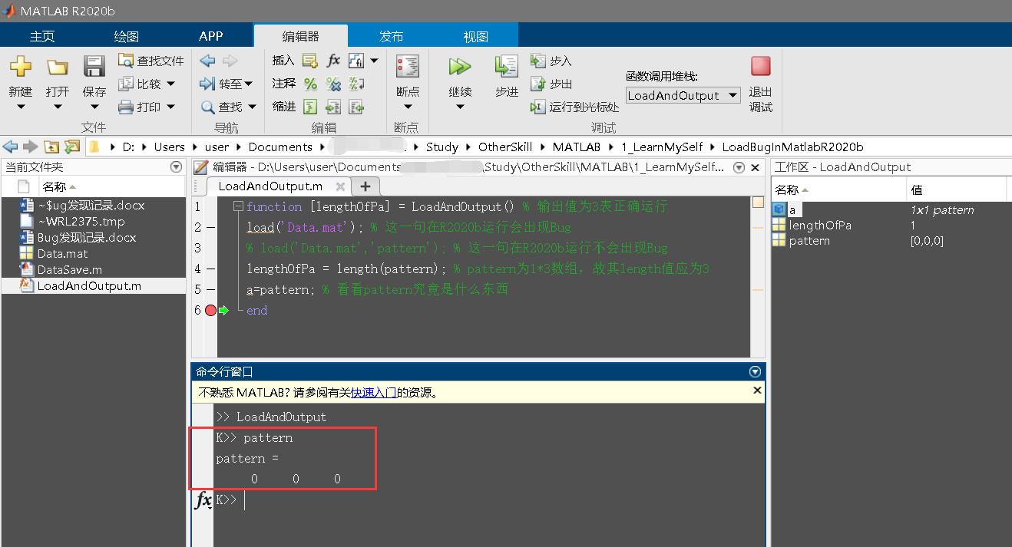Viewport: 1012px width, 547px height.
Task: Close the Getting Started banner
Action: [757, 390]
